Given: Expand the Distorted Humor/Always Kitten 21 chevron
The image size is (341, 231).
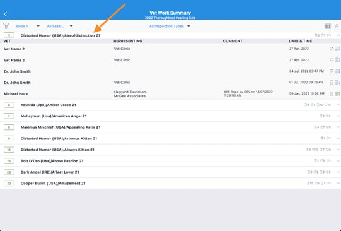Looking at the screenshot, I should tap(338, 150).
